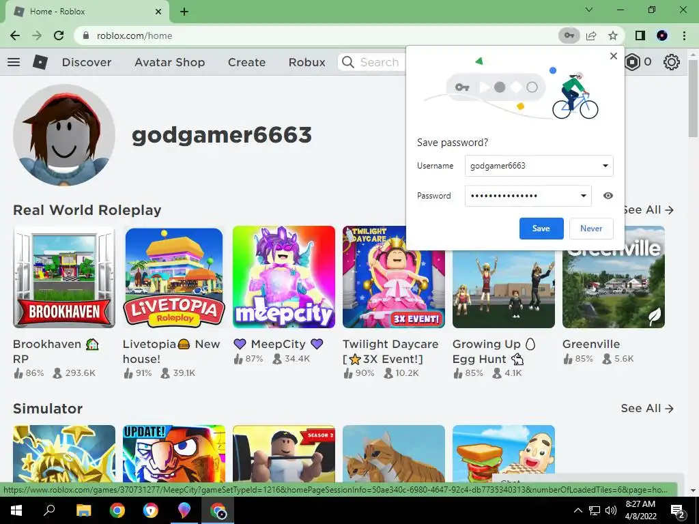Image resolution: width=699 pixels, height=524 pixels.
Task: Open Chrome from the taskbar
Action: click(x=117, y=510)
